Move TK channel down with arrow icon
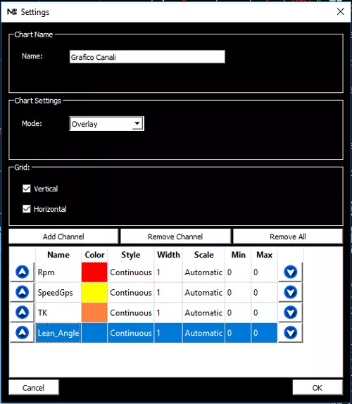This screenshot has height=404, width=352. click(x=291, y=313)
